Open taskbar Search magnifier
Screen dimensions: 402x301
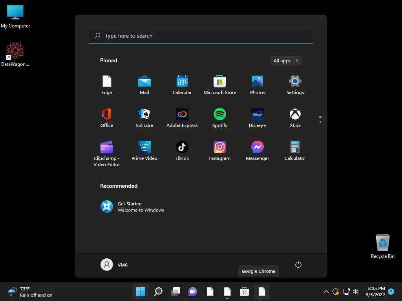[x=158, y=292]
